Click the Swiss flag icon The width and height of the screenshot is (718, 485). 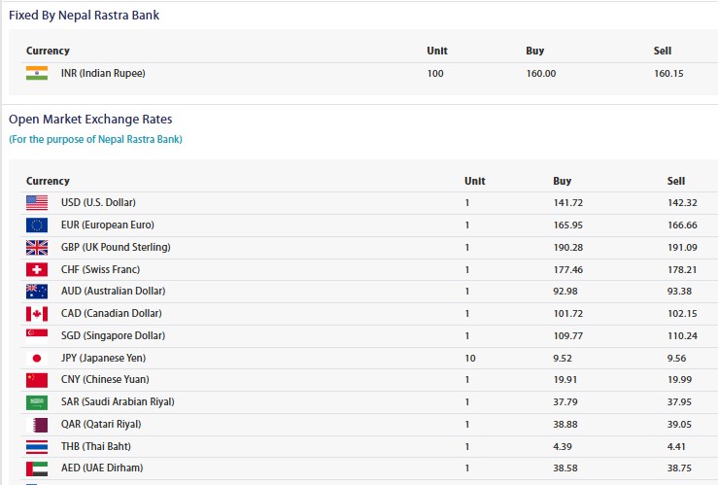point(37,269)
